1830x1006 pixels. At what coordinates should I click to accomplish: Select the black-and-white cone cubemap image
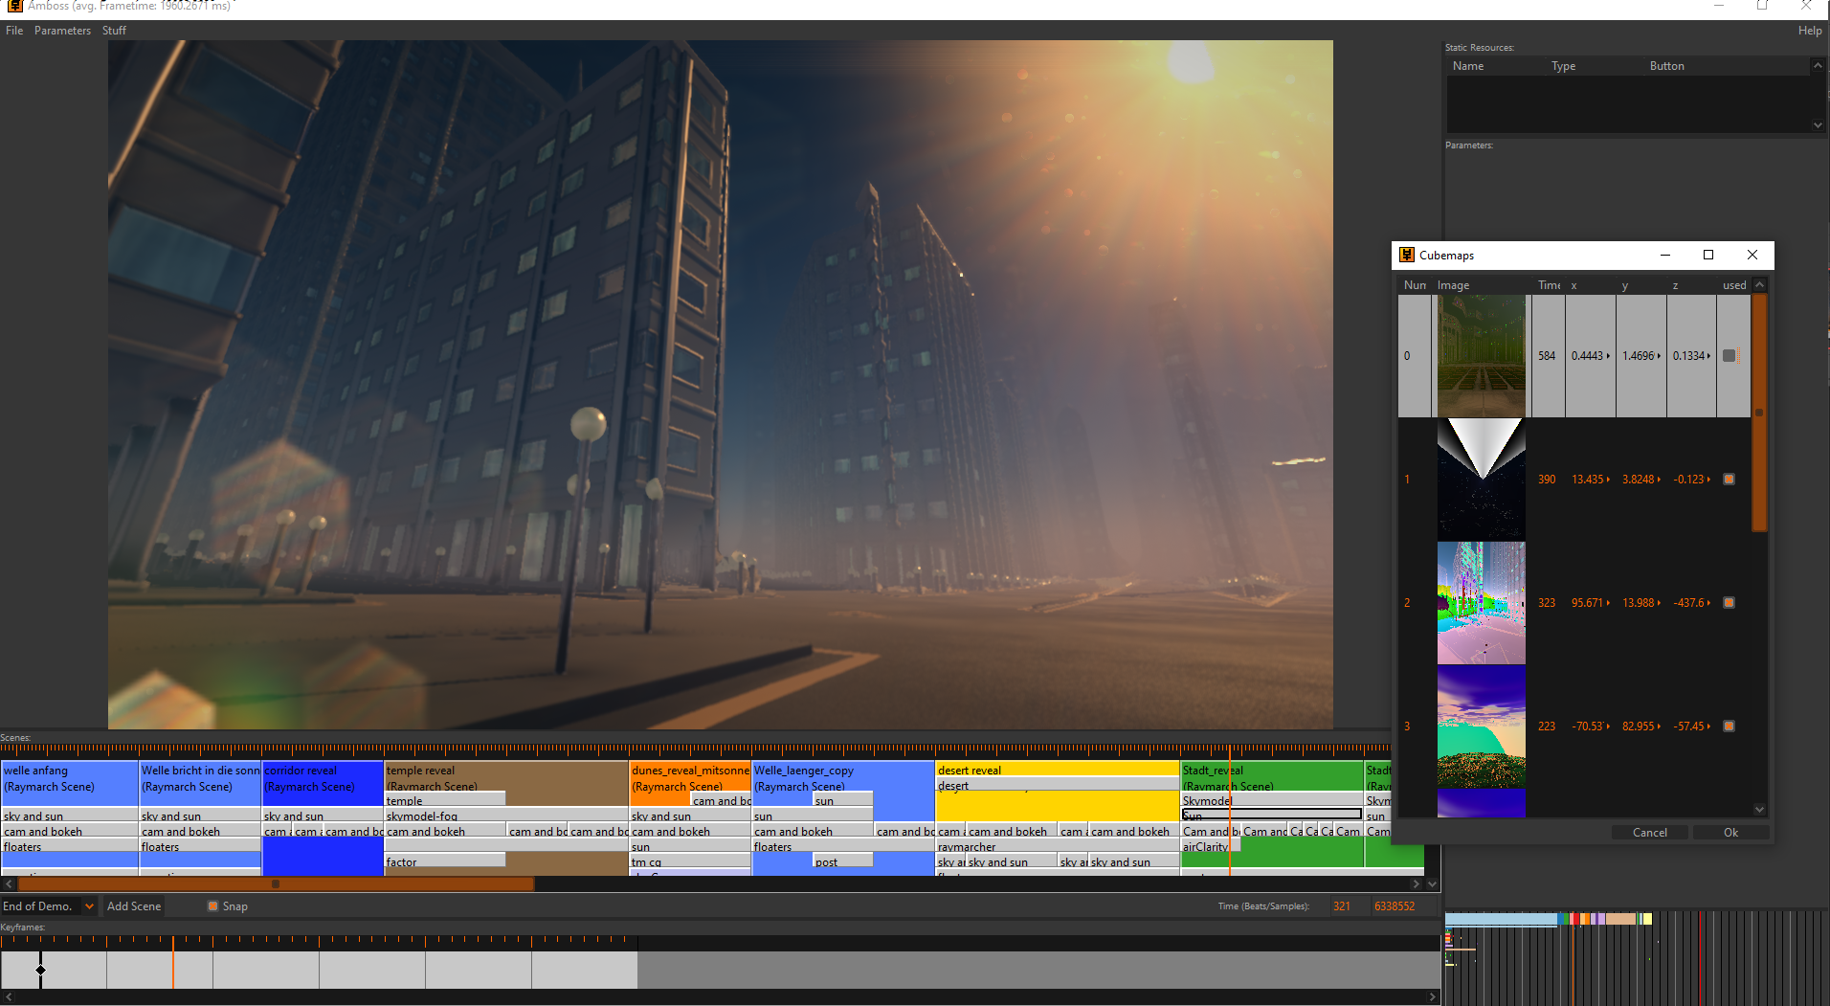[1481, 479]
